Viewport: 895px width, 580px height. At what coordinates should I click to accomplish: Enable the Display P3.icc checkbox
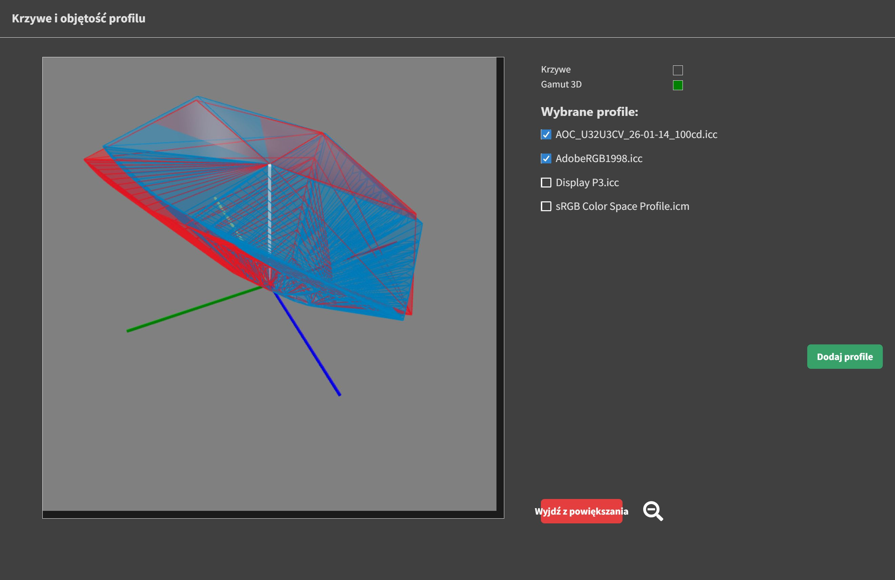pyautogui.click(x=546, y=183)
